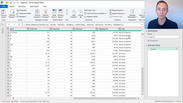Open the Manage dropdown
Viewport: 183px width, 103px height.
click(x=22, y=17)
